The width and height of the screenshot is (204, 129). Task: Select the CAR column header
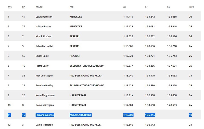[x=72, y=7]
